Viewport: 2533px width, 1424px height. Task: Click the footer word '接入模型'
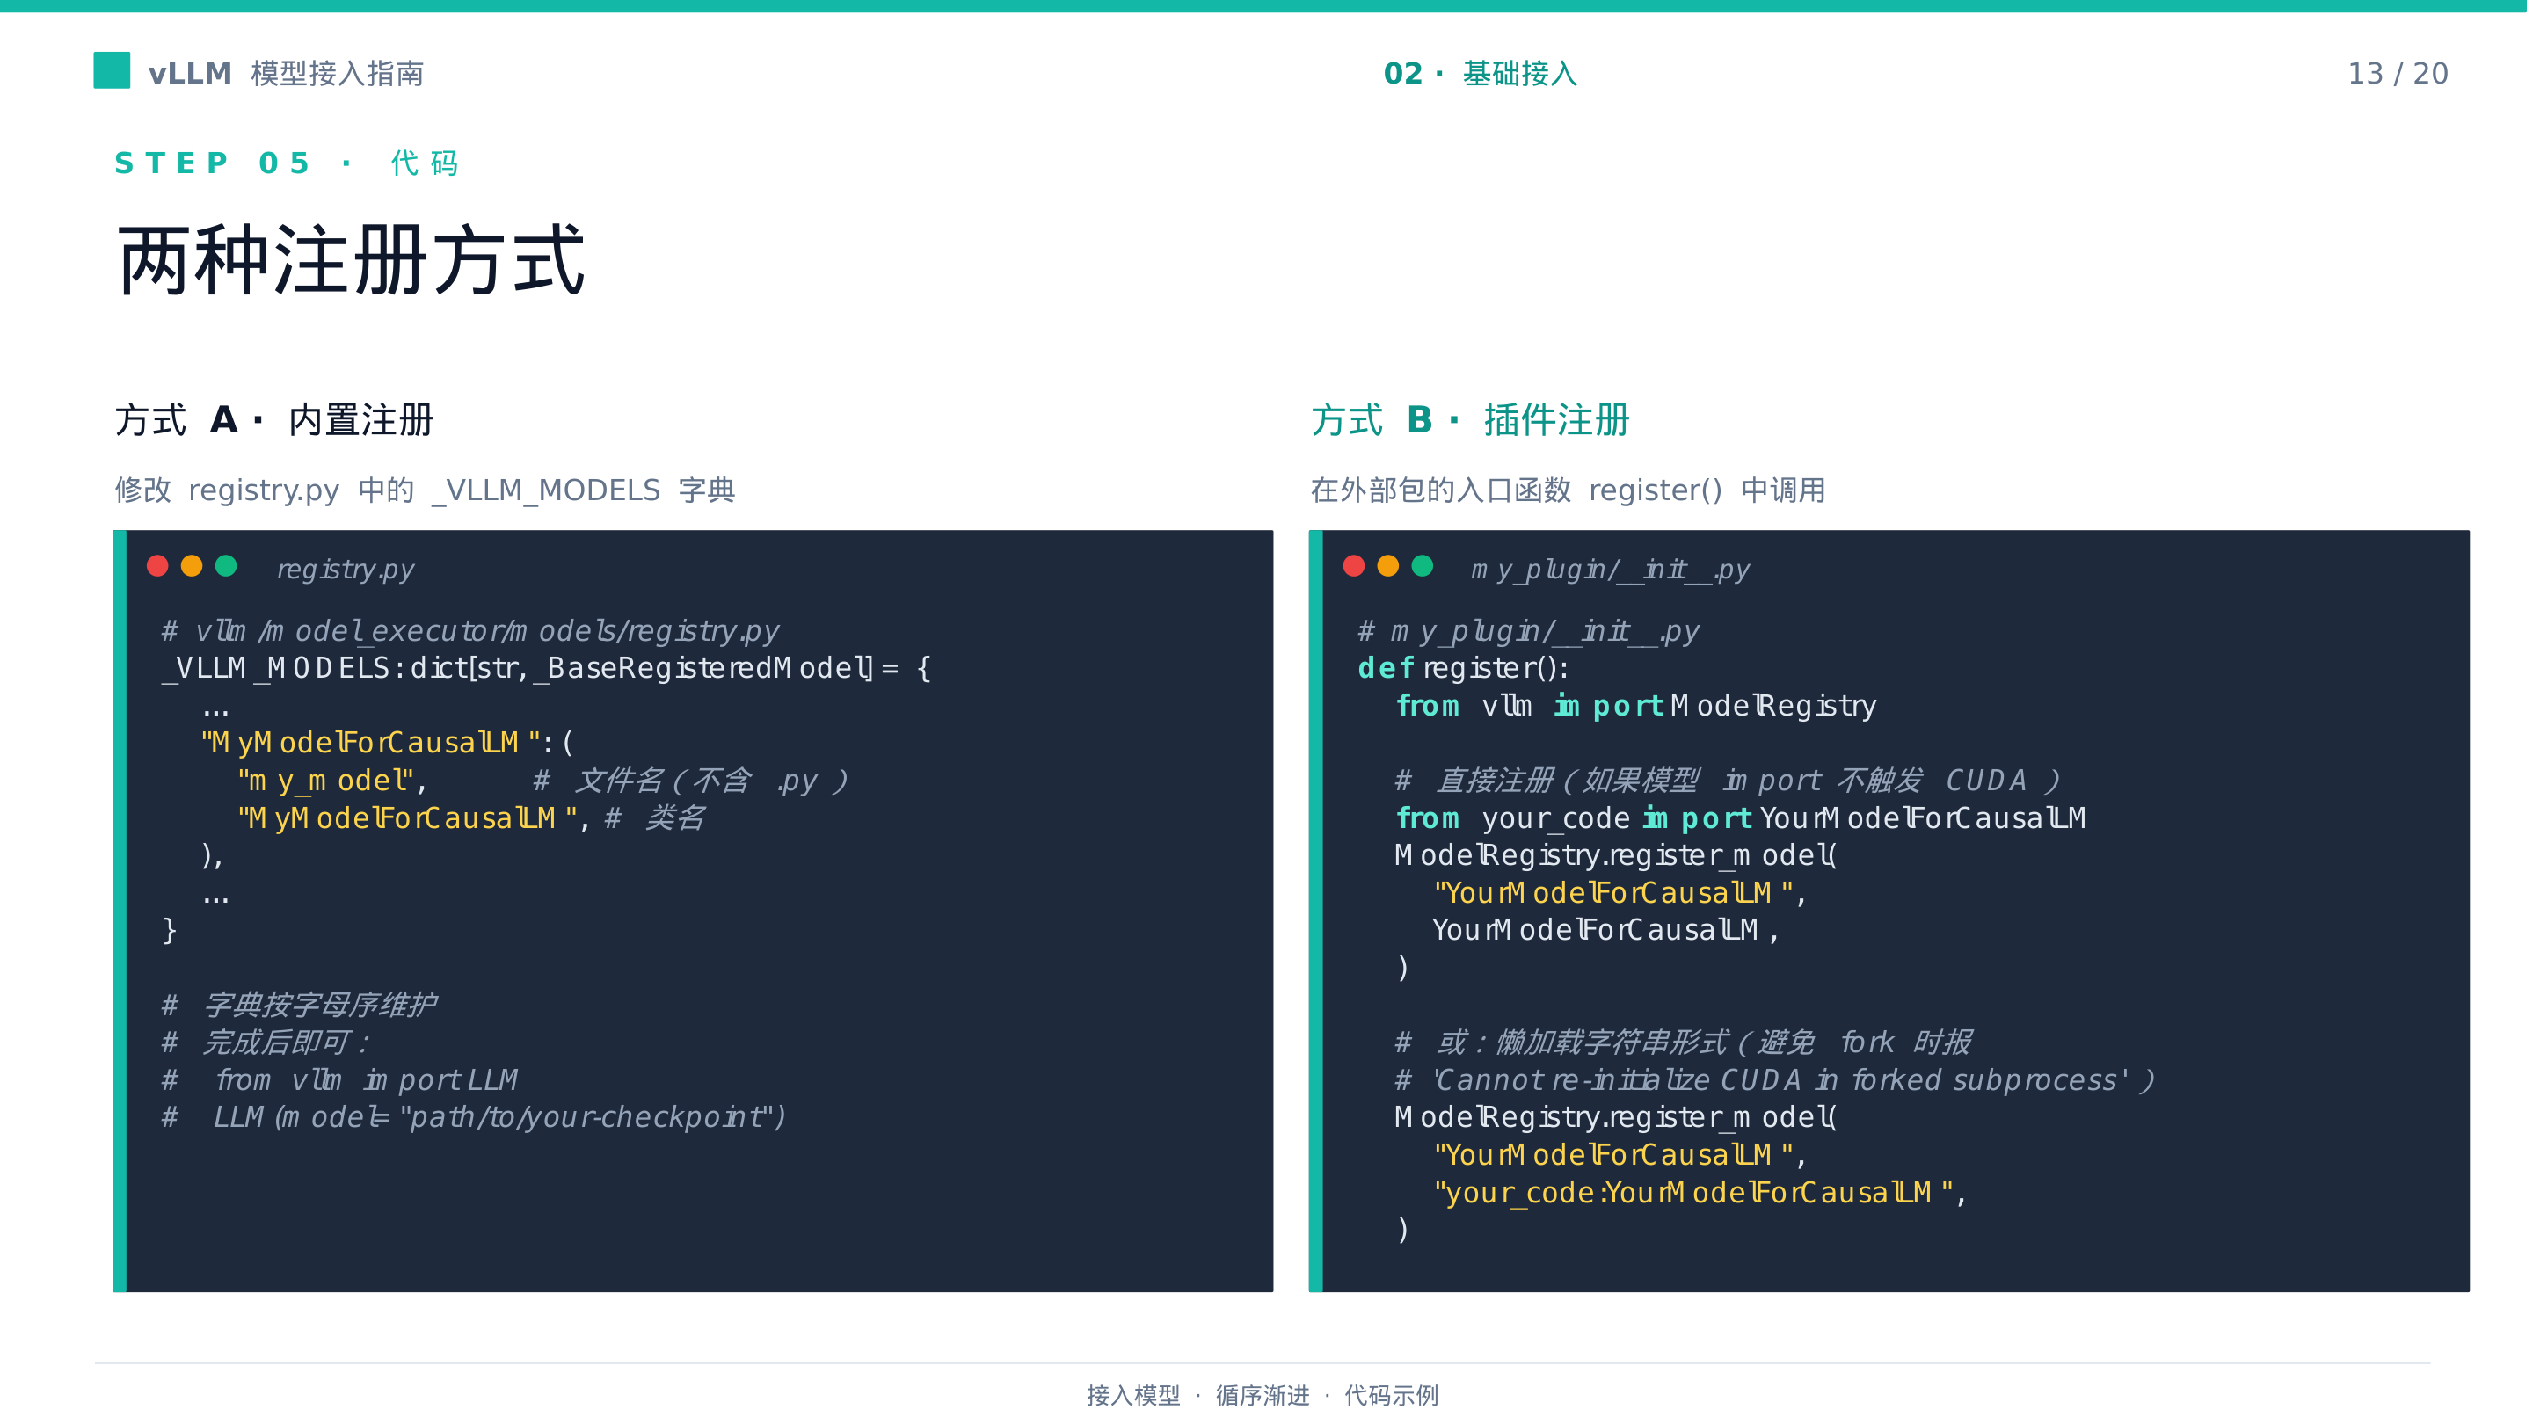coord(1132,1397)
